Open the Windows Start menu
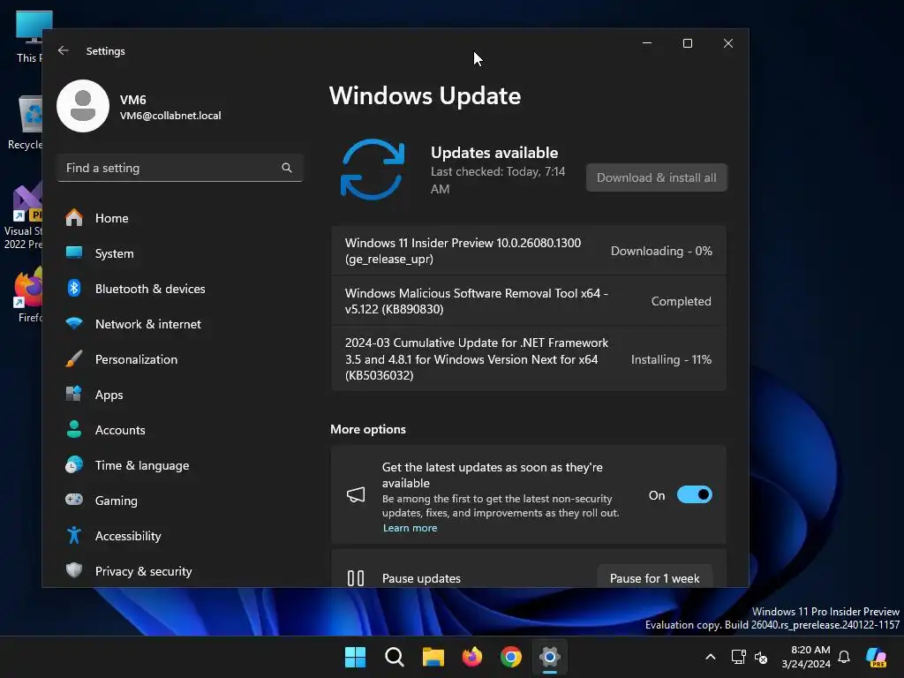 pos(355,657)
